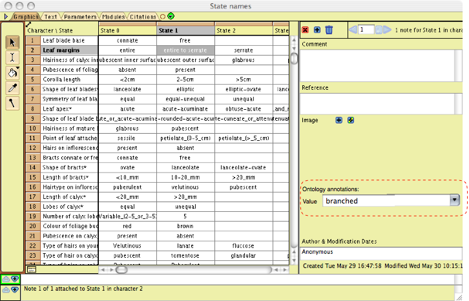Image resolution: width=469 pixels, height=301 pixels.
Task: Click minus icon beside Note 1 of 1
Action: (x=6, y=289)
